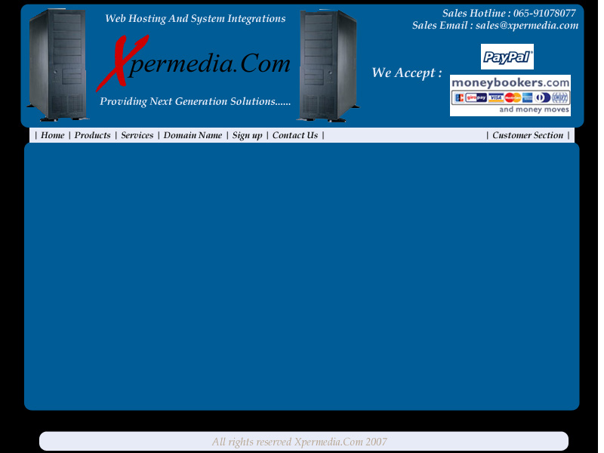604x453 pixels.
Task: Click the PayPal payment logo
Action: point(507,57)
